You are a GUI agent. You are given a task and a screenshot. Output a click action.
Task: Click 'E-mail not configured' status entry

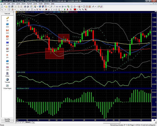click(148, 125)
